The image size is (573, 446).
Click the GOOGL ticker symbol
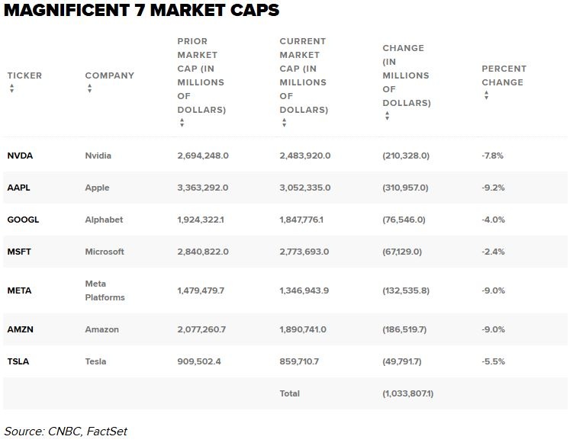pyautogui.click(x=23, y=220)
